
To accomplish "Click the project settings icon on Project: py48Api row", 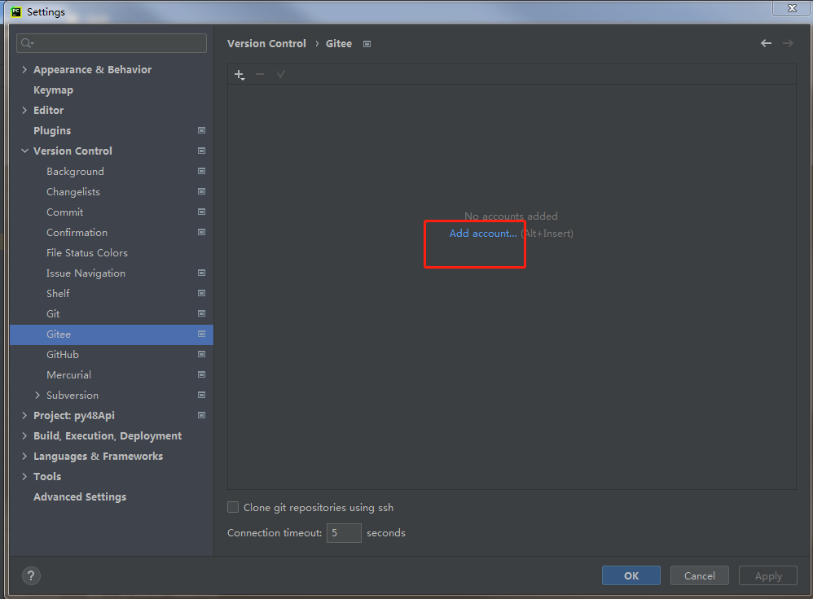I will coord(202,416).
